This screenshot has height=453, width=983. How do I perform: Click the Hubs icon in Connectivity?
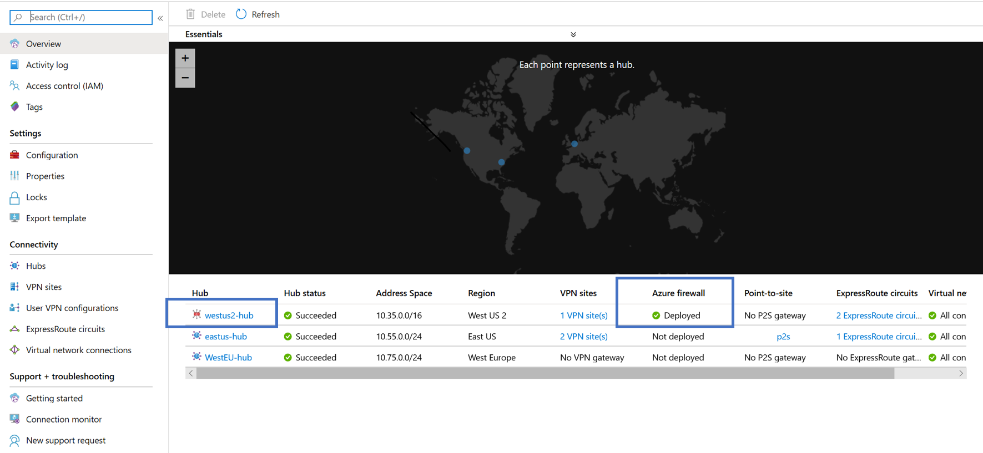point(15,266)
